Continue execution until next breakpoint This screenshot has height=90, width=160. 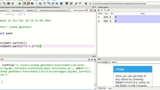click(x=57, y=3)
